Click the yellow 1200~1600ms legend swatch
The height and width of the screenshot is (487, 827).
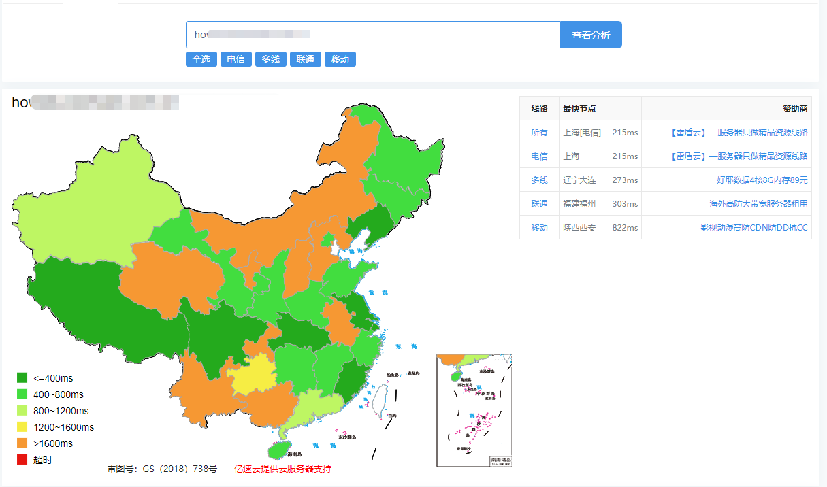(x=22, y=427)
